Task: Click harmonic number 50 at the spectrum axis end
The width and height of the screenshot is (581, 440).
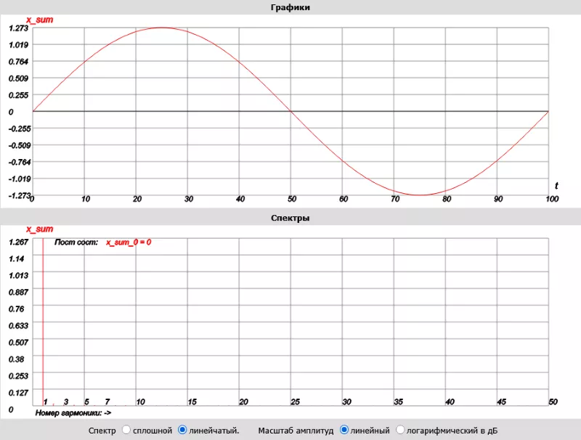Action: [x=553, y=402]
